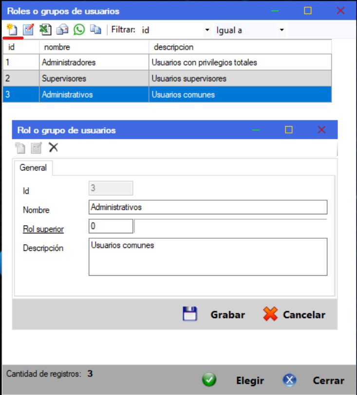Click inside the Descripción text area

click(208, 257)
